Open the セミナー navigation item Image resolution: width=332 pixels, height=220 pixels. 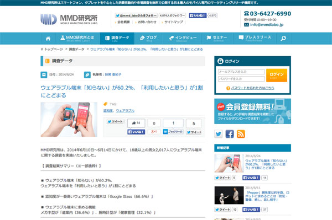[x=217, y=39]
